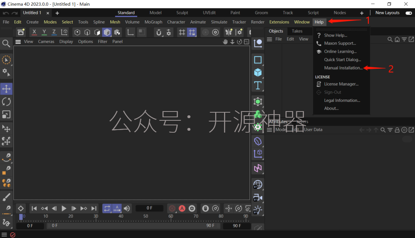415x238 pixels.
Task: Open Online Learning entry
Action: (x=340, y=52)
